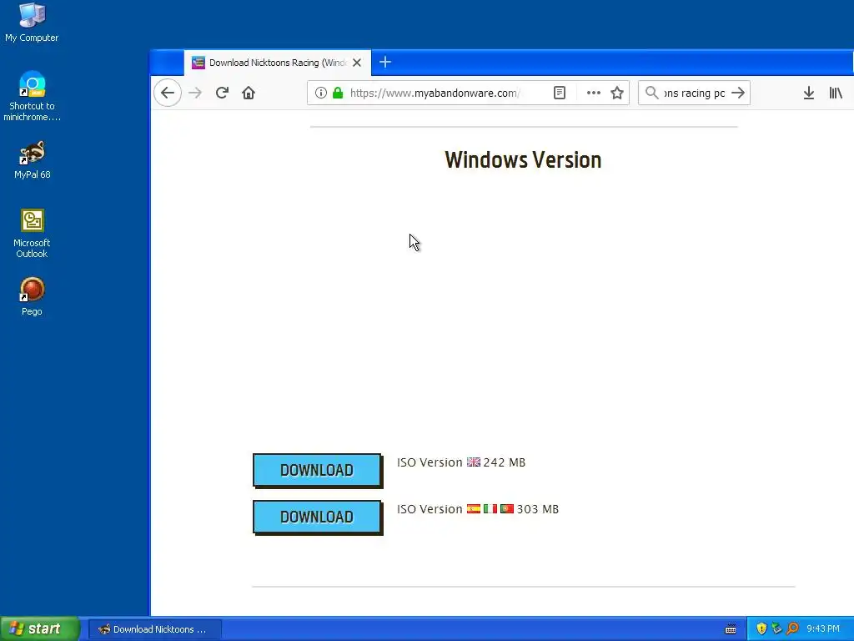
Task: Click the Windows Version heading
Action: (x=523, y=159)
